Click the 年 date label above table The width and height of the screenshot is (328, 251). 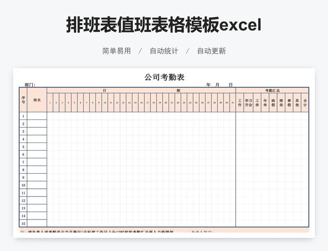tap(208, 85)
